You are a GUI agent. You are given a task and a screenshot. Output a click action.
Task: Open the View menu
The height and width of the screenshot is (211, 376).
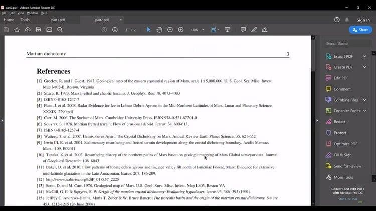coord(21,13)
